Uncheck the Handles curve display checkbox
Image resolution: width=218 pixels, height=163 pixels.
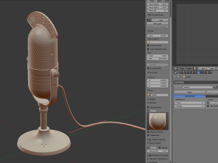coord(149,148)
